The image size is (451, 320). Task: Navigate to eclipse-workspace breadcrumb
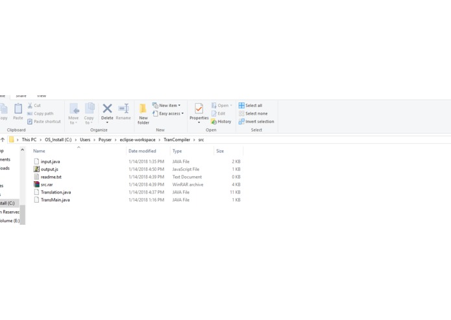138,139
